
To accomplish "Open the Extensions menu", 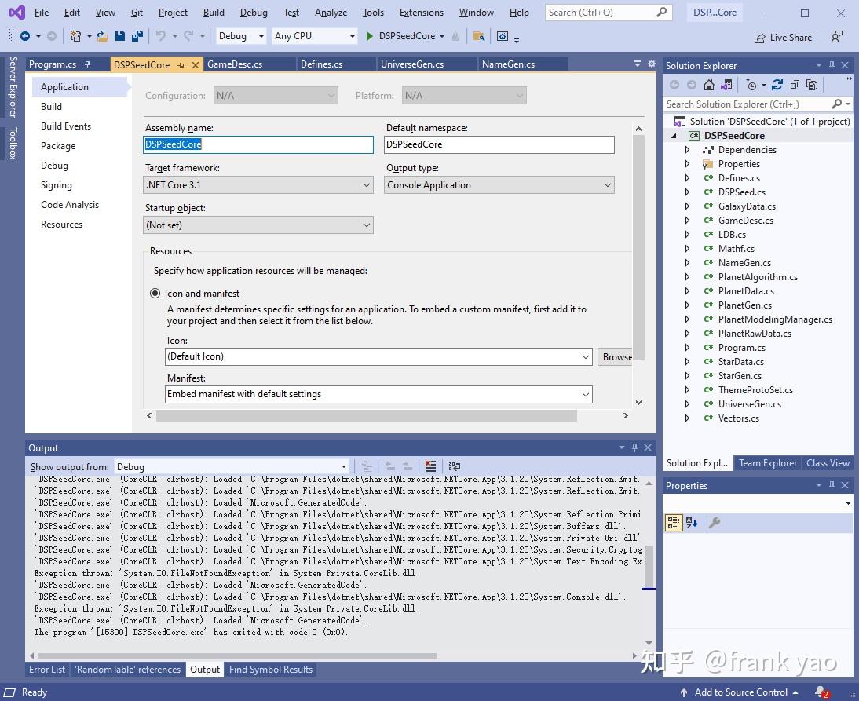I will 422,12.
